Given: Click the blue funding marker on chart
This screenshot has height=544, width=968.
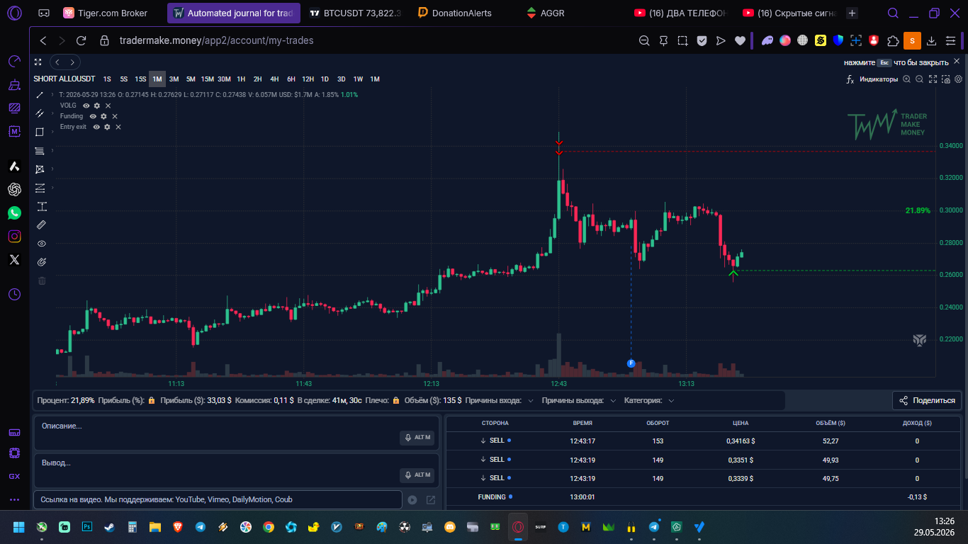Looking at the screenshot, I should pos(631,363).
